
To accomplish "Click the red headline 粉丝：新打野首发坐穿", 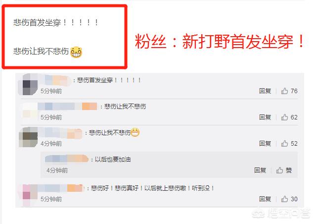I will tap(220, 42).
